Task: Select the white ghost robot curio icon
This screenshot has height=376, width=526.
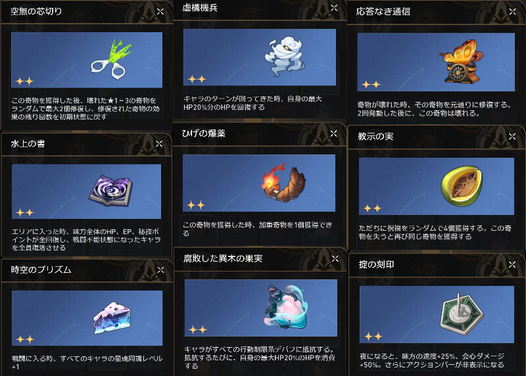Action: click(285, 57)
